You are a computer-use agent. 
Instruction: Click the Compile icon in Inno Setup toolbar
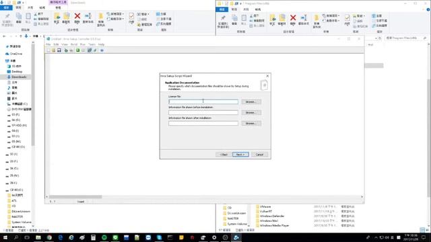(x=66, y=50)
